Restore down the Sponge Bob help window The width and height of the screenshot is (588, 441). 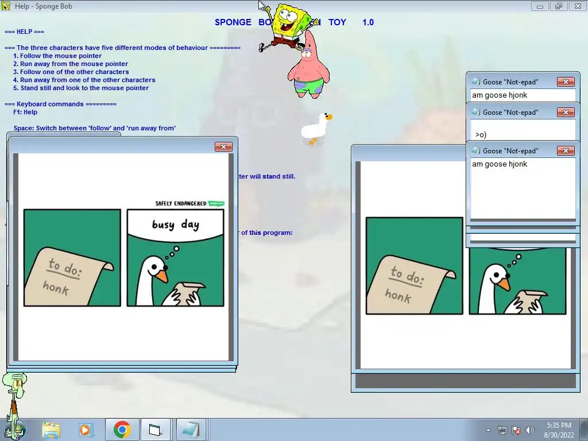559,6
